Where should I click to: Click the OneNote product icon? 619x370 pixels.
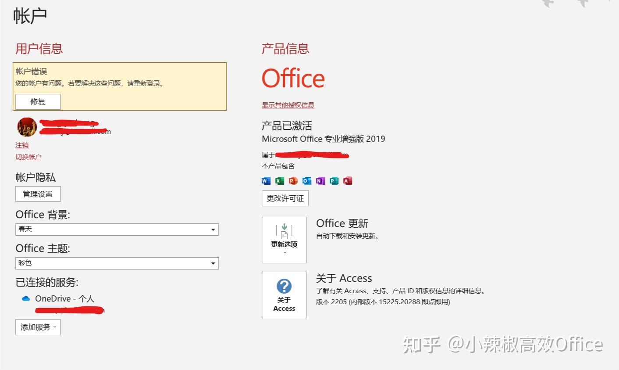(x=320, y=180)
